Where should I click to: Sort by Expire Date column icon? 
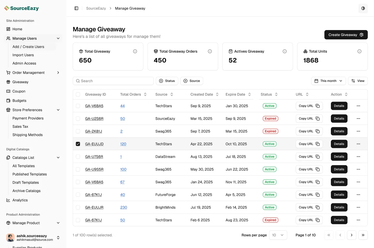click(249, 94)
